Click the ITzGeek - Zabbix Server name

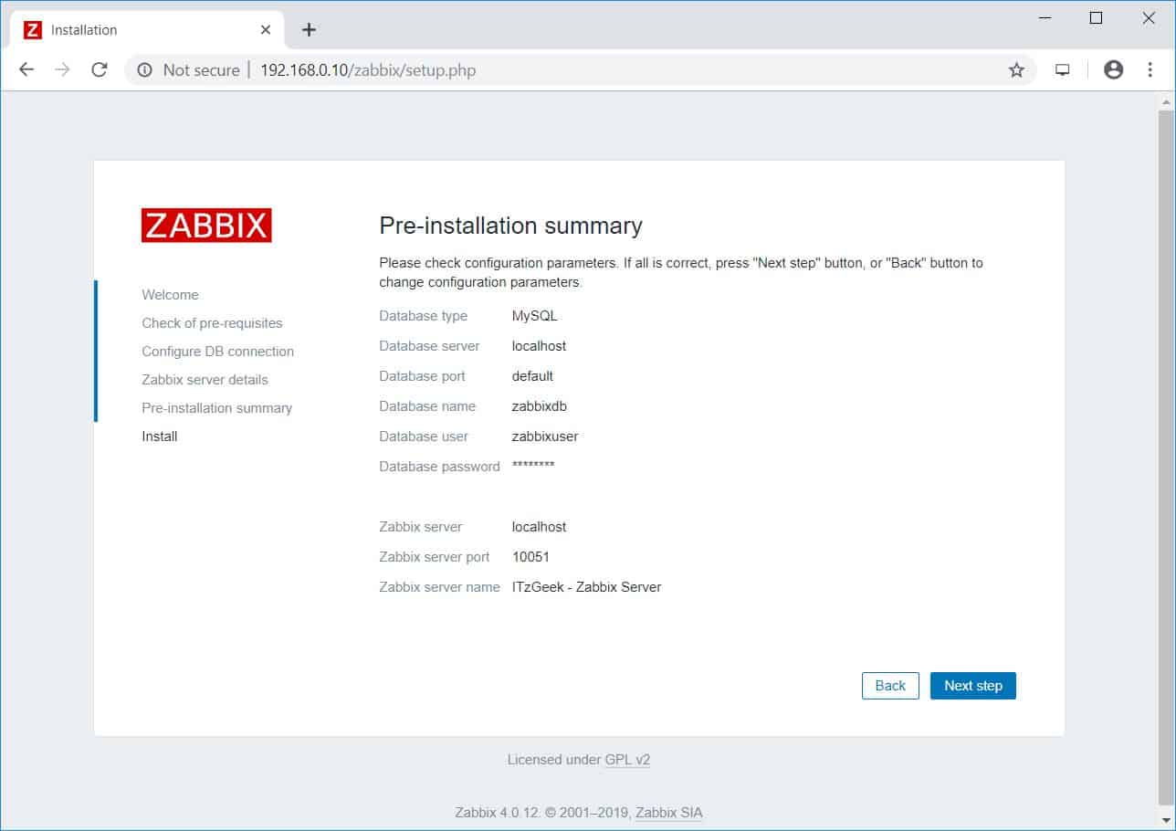[x=586, y=587]
